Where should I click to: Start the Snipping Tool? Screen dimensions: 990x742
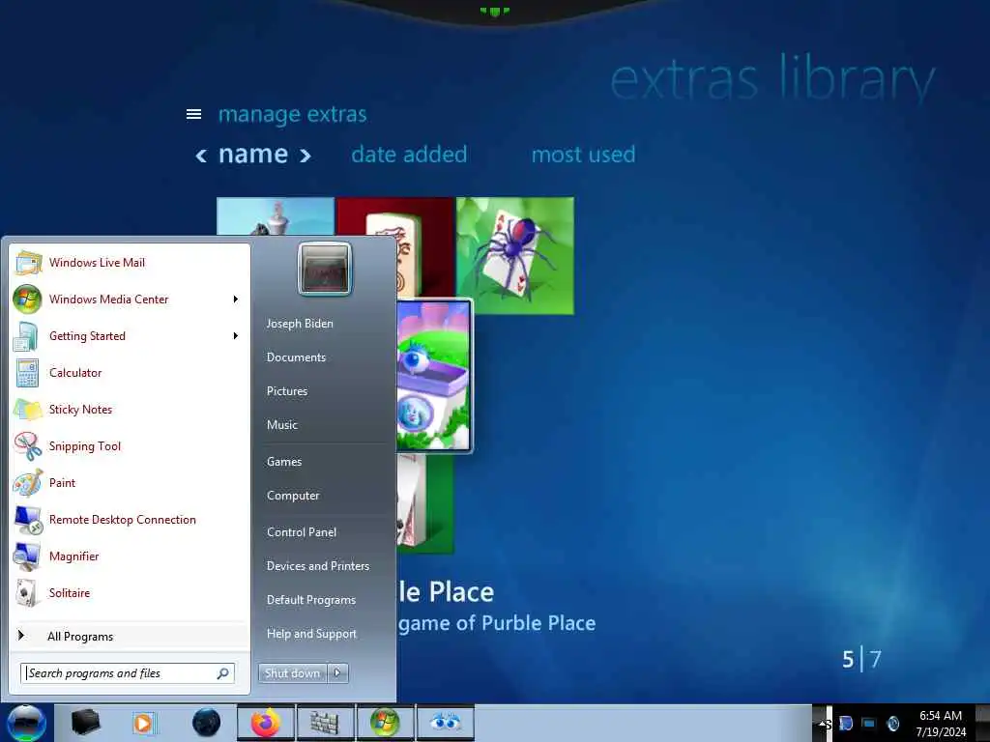[x=131, y=446]
